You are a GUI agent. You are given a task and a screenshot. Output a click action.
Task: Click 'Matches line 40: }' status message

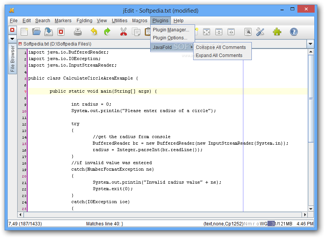click(x=105, y=224)
